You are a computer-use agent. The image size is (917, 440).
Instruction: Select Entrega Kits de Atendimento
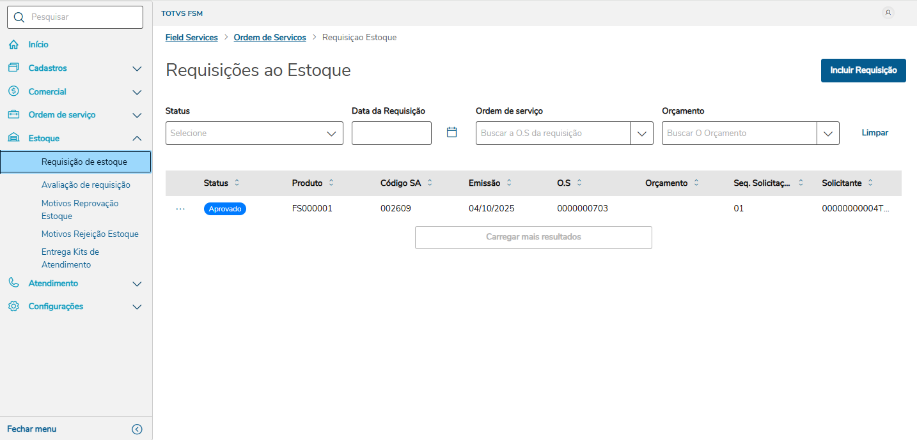pyautogui.click(x=70, y=258)
